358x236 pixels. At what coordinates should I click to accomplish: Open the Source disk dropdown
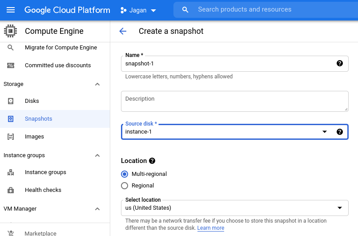click(235, 132)
